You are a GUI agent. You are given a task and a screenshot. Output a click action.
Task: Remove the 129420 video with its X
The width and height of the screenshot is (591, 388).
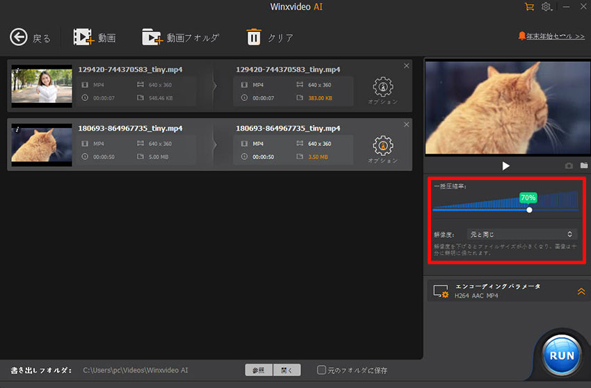coord(407,66)
